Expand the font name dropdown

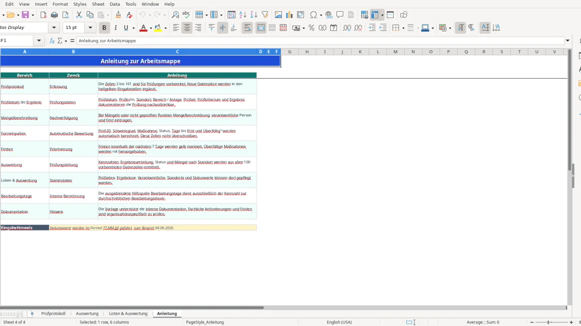54,28
